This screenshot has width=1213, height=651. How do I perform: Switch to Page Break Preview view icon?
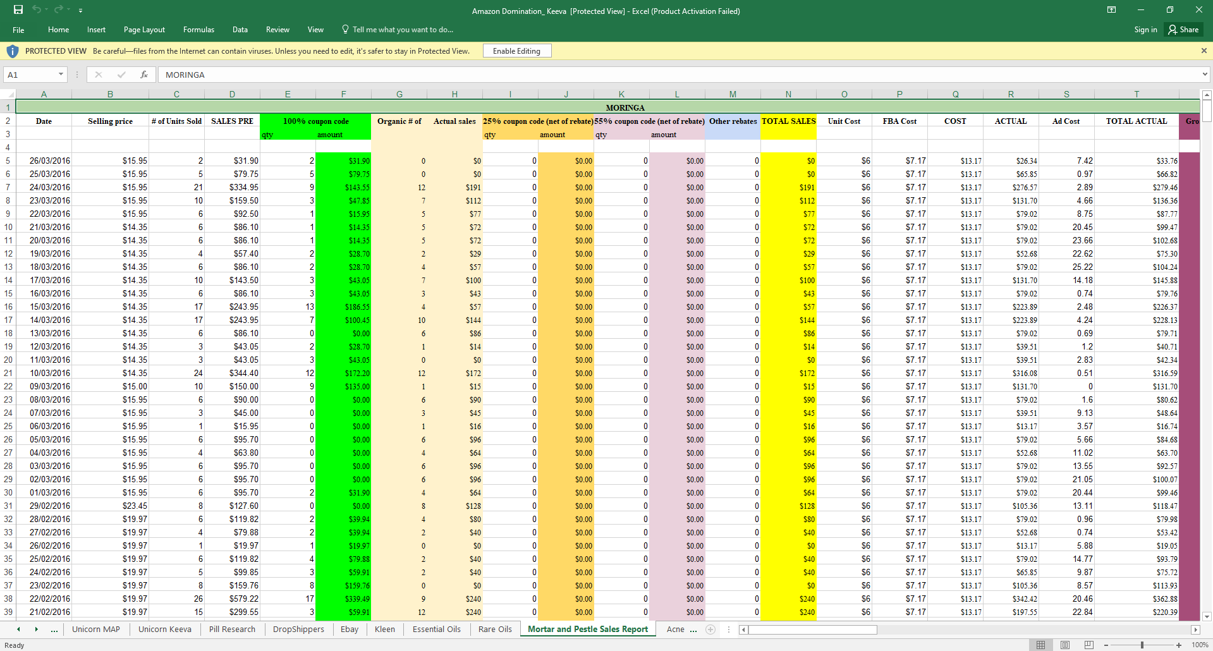(1088, 645)
